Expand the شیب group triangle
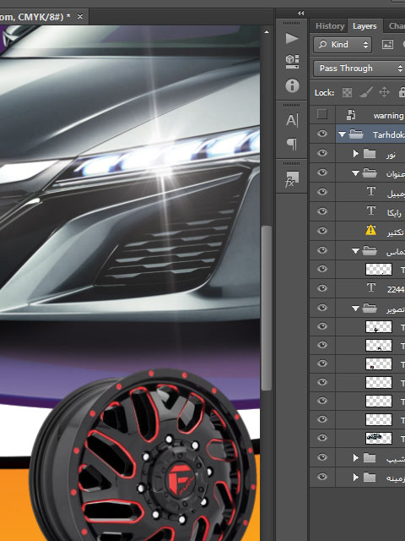 pos(356,458)
